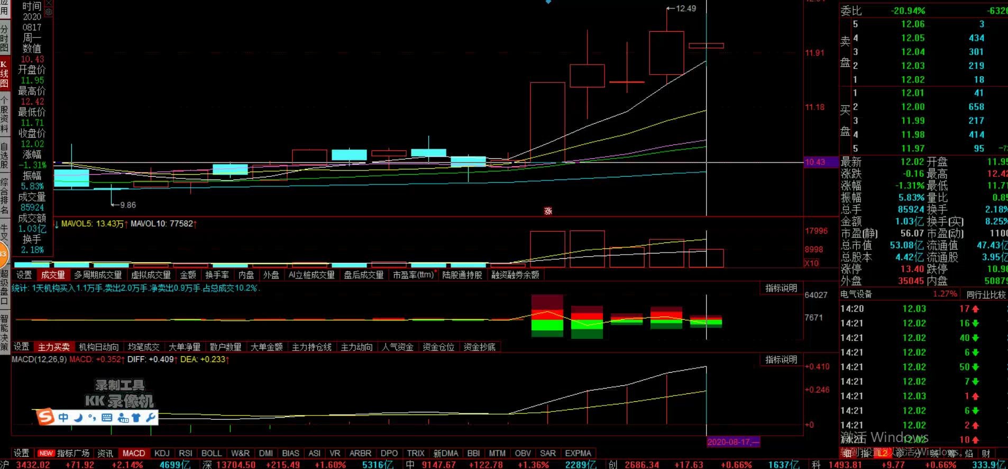1008x469 pixels.
Task: Click buy-5 price 11.97
Action: pos(913,148)
